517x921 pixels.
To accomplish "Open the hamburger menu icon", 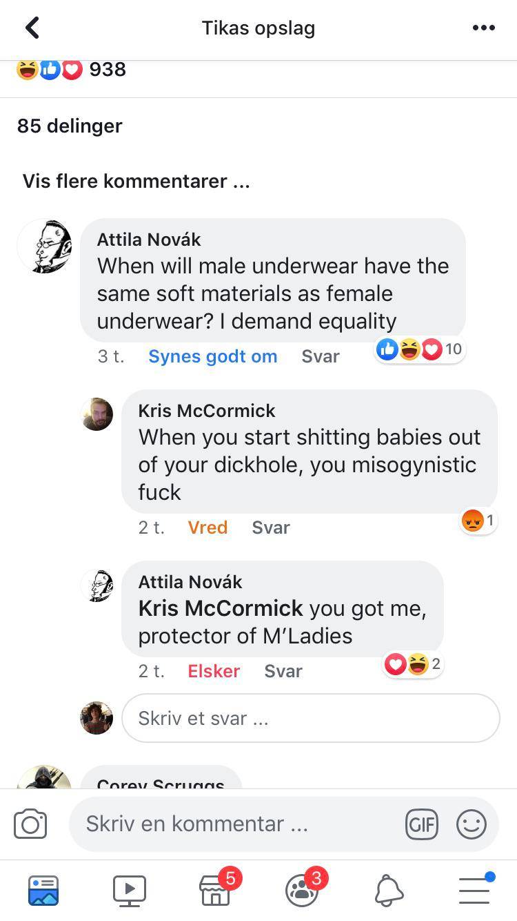I will tap(474, 890).
